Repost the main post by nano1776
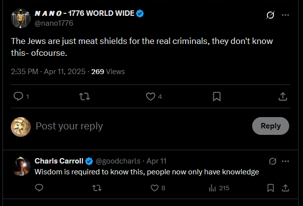This screenshot has height=206, width=303. point(84,97)
